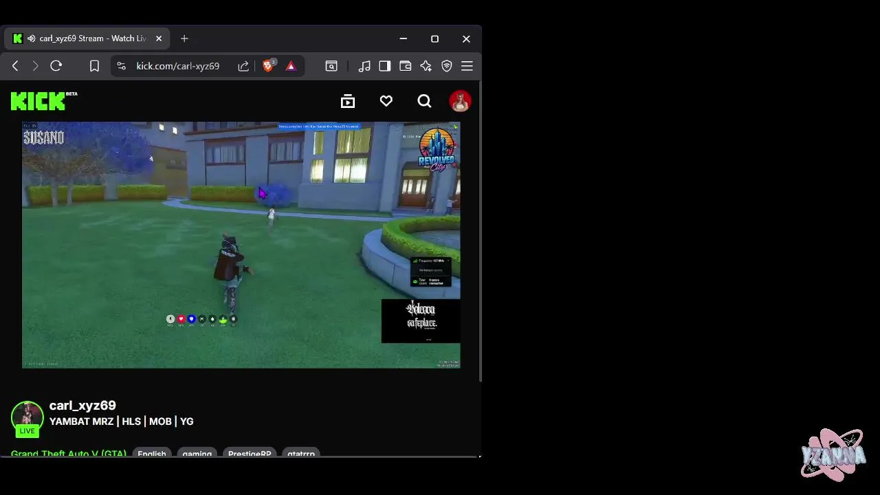Open the user profile avatar menu
Image resolution: width=880 pixels, height=495 pixels.
point(460,101)
